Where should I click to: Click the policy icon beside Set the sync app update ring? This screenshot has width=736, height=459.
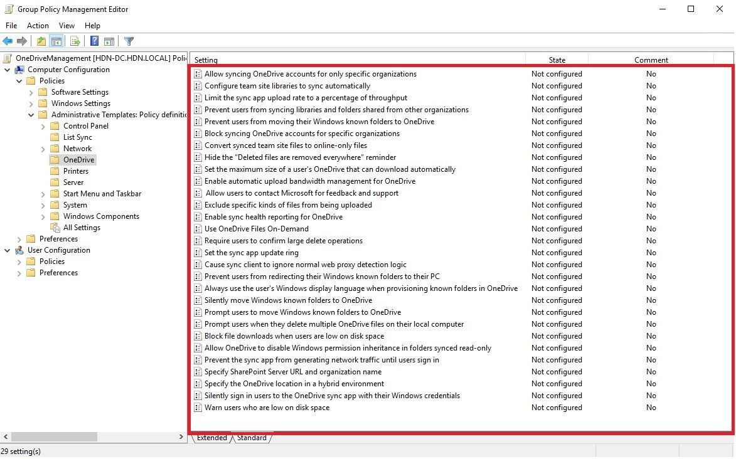pos(198,253)
